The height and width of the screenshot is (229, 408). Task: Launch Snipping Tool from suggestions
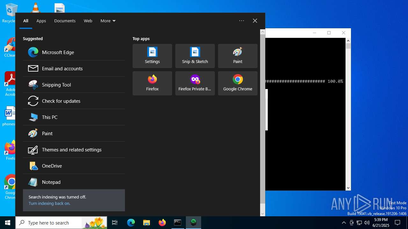coord(74,85)
